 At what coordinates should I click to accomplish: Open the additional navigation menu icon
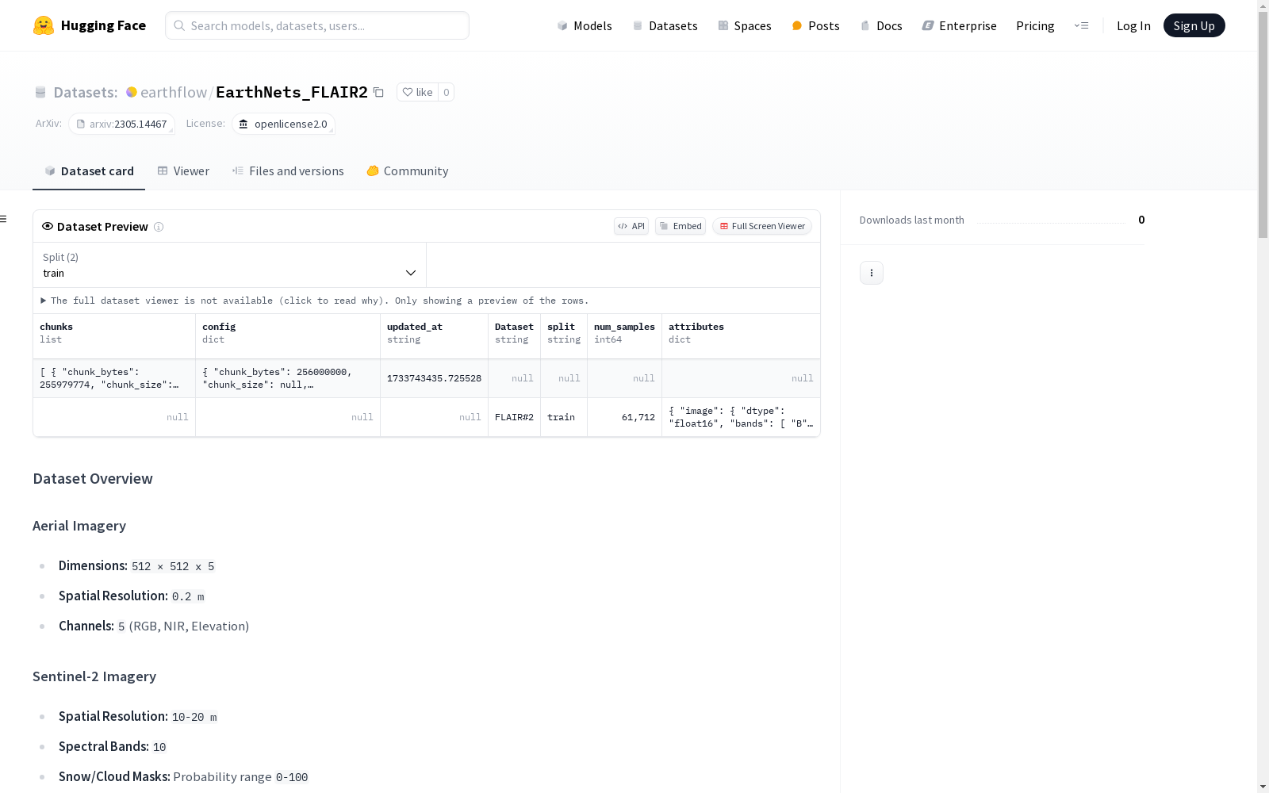point(1081,25)
